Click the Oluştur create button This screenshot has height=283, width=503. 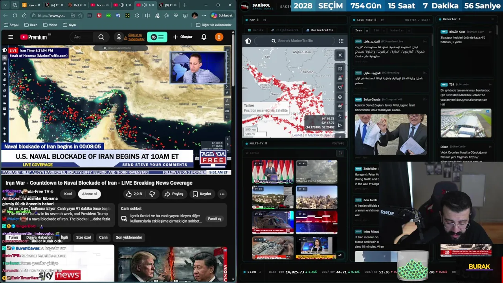tap(183, 37)
